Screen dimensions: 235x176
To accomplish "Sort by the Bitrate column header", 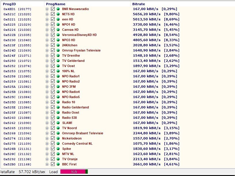I will 138,4.
